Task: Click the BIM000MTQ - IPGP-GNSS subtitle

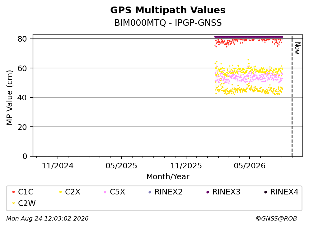Action: [x=168, y=23]
